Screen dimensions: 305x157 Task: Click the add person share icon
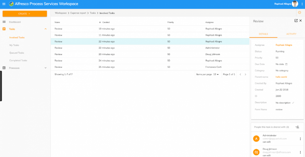297,127
